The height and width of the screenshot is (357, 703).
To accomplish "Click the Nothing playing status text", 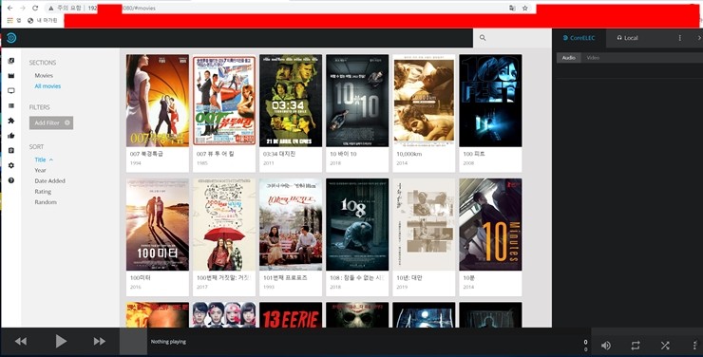I will tap(168, 342).
